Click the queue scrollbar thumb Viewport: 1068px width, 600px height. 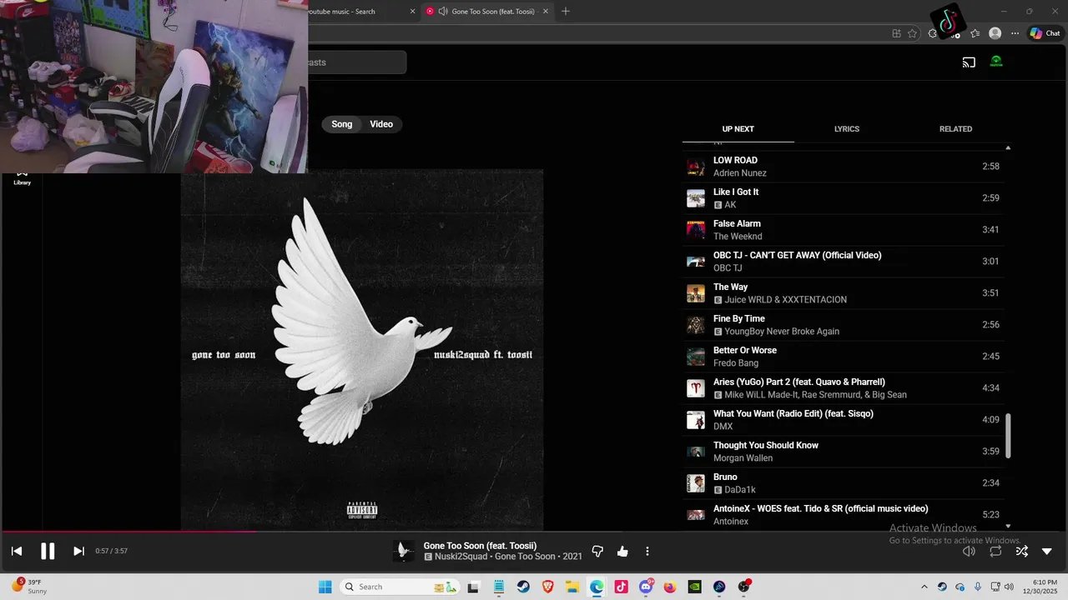click(x=1008, y=436)
